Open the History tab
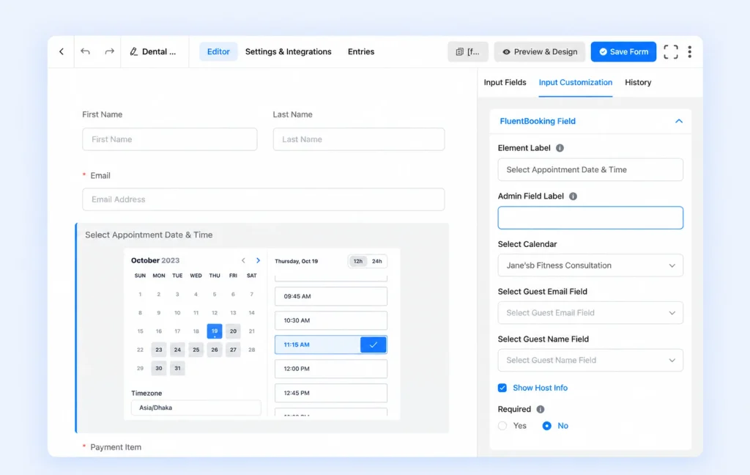750x475 pixels. coord(638,82)
